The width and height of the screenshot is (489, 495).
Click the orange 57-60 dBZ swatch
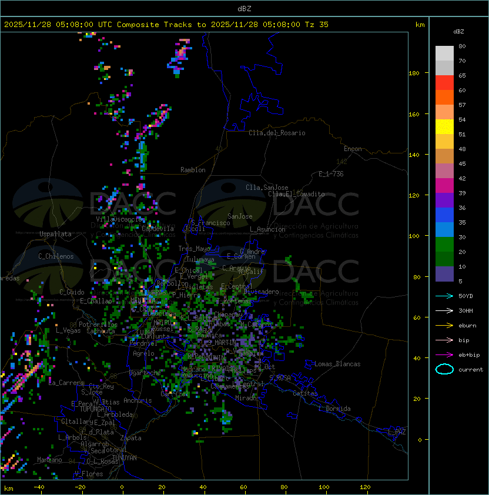444,97
